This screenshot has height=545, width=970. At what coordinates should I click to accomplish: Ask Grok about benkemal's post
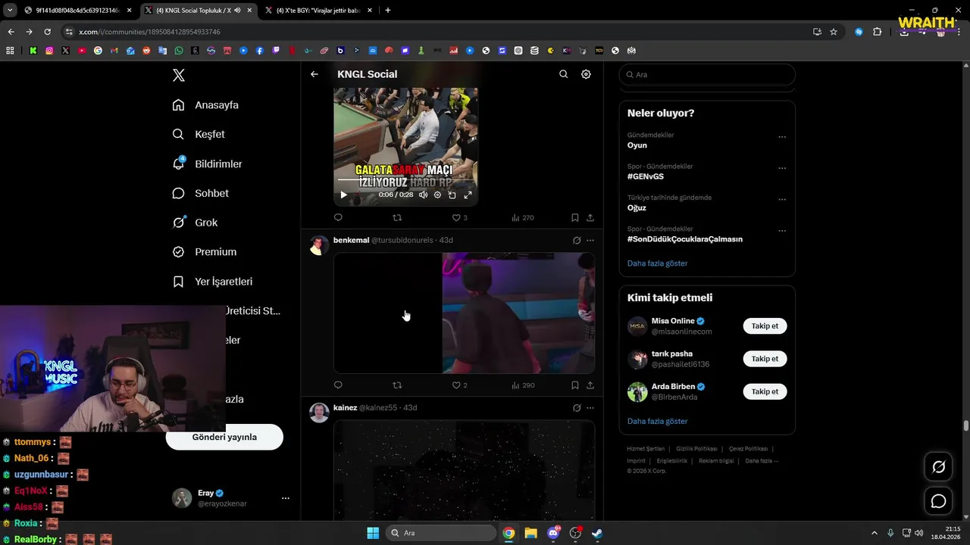point(577,240)
